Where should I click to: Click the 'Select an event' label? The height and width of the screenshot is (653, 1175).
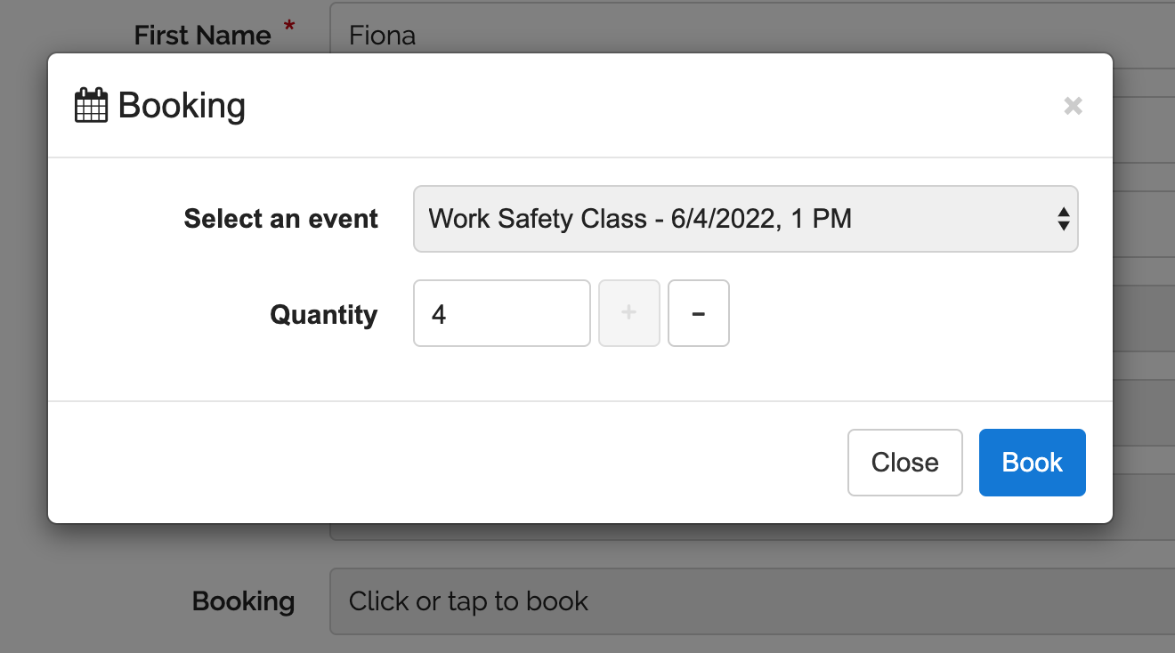(281, 219)
